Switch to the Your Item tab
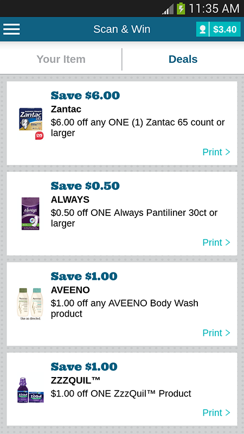Image resolution: width=244 pixels, height=434 pixels. pyautogui.click(x=61, y=59)
